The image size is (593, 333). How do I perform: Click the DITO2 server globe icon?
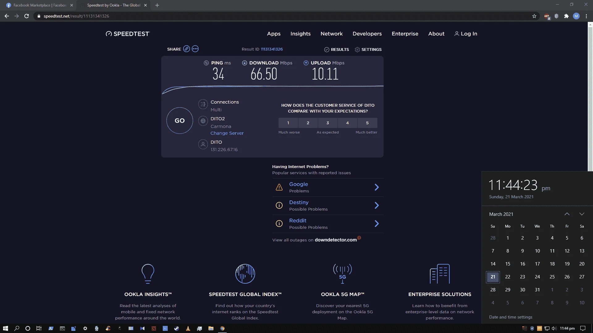(203, 121)
